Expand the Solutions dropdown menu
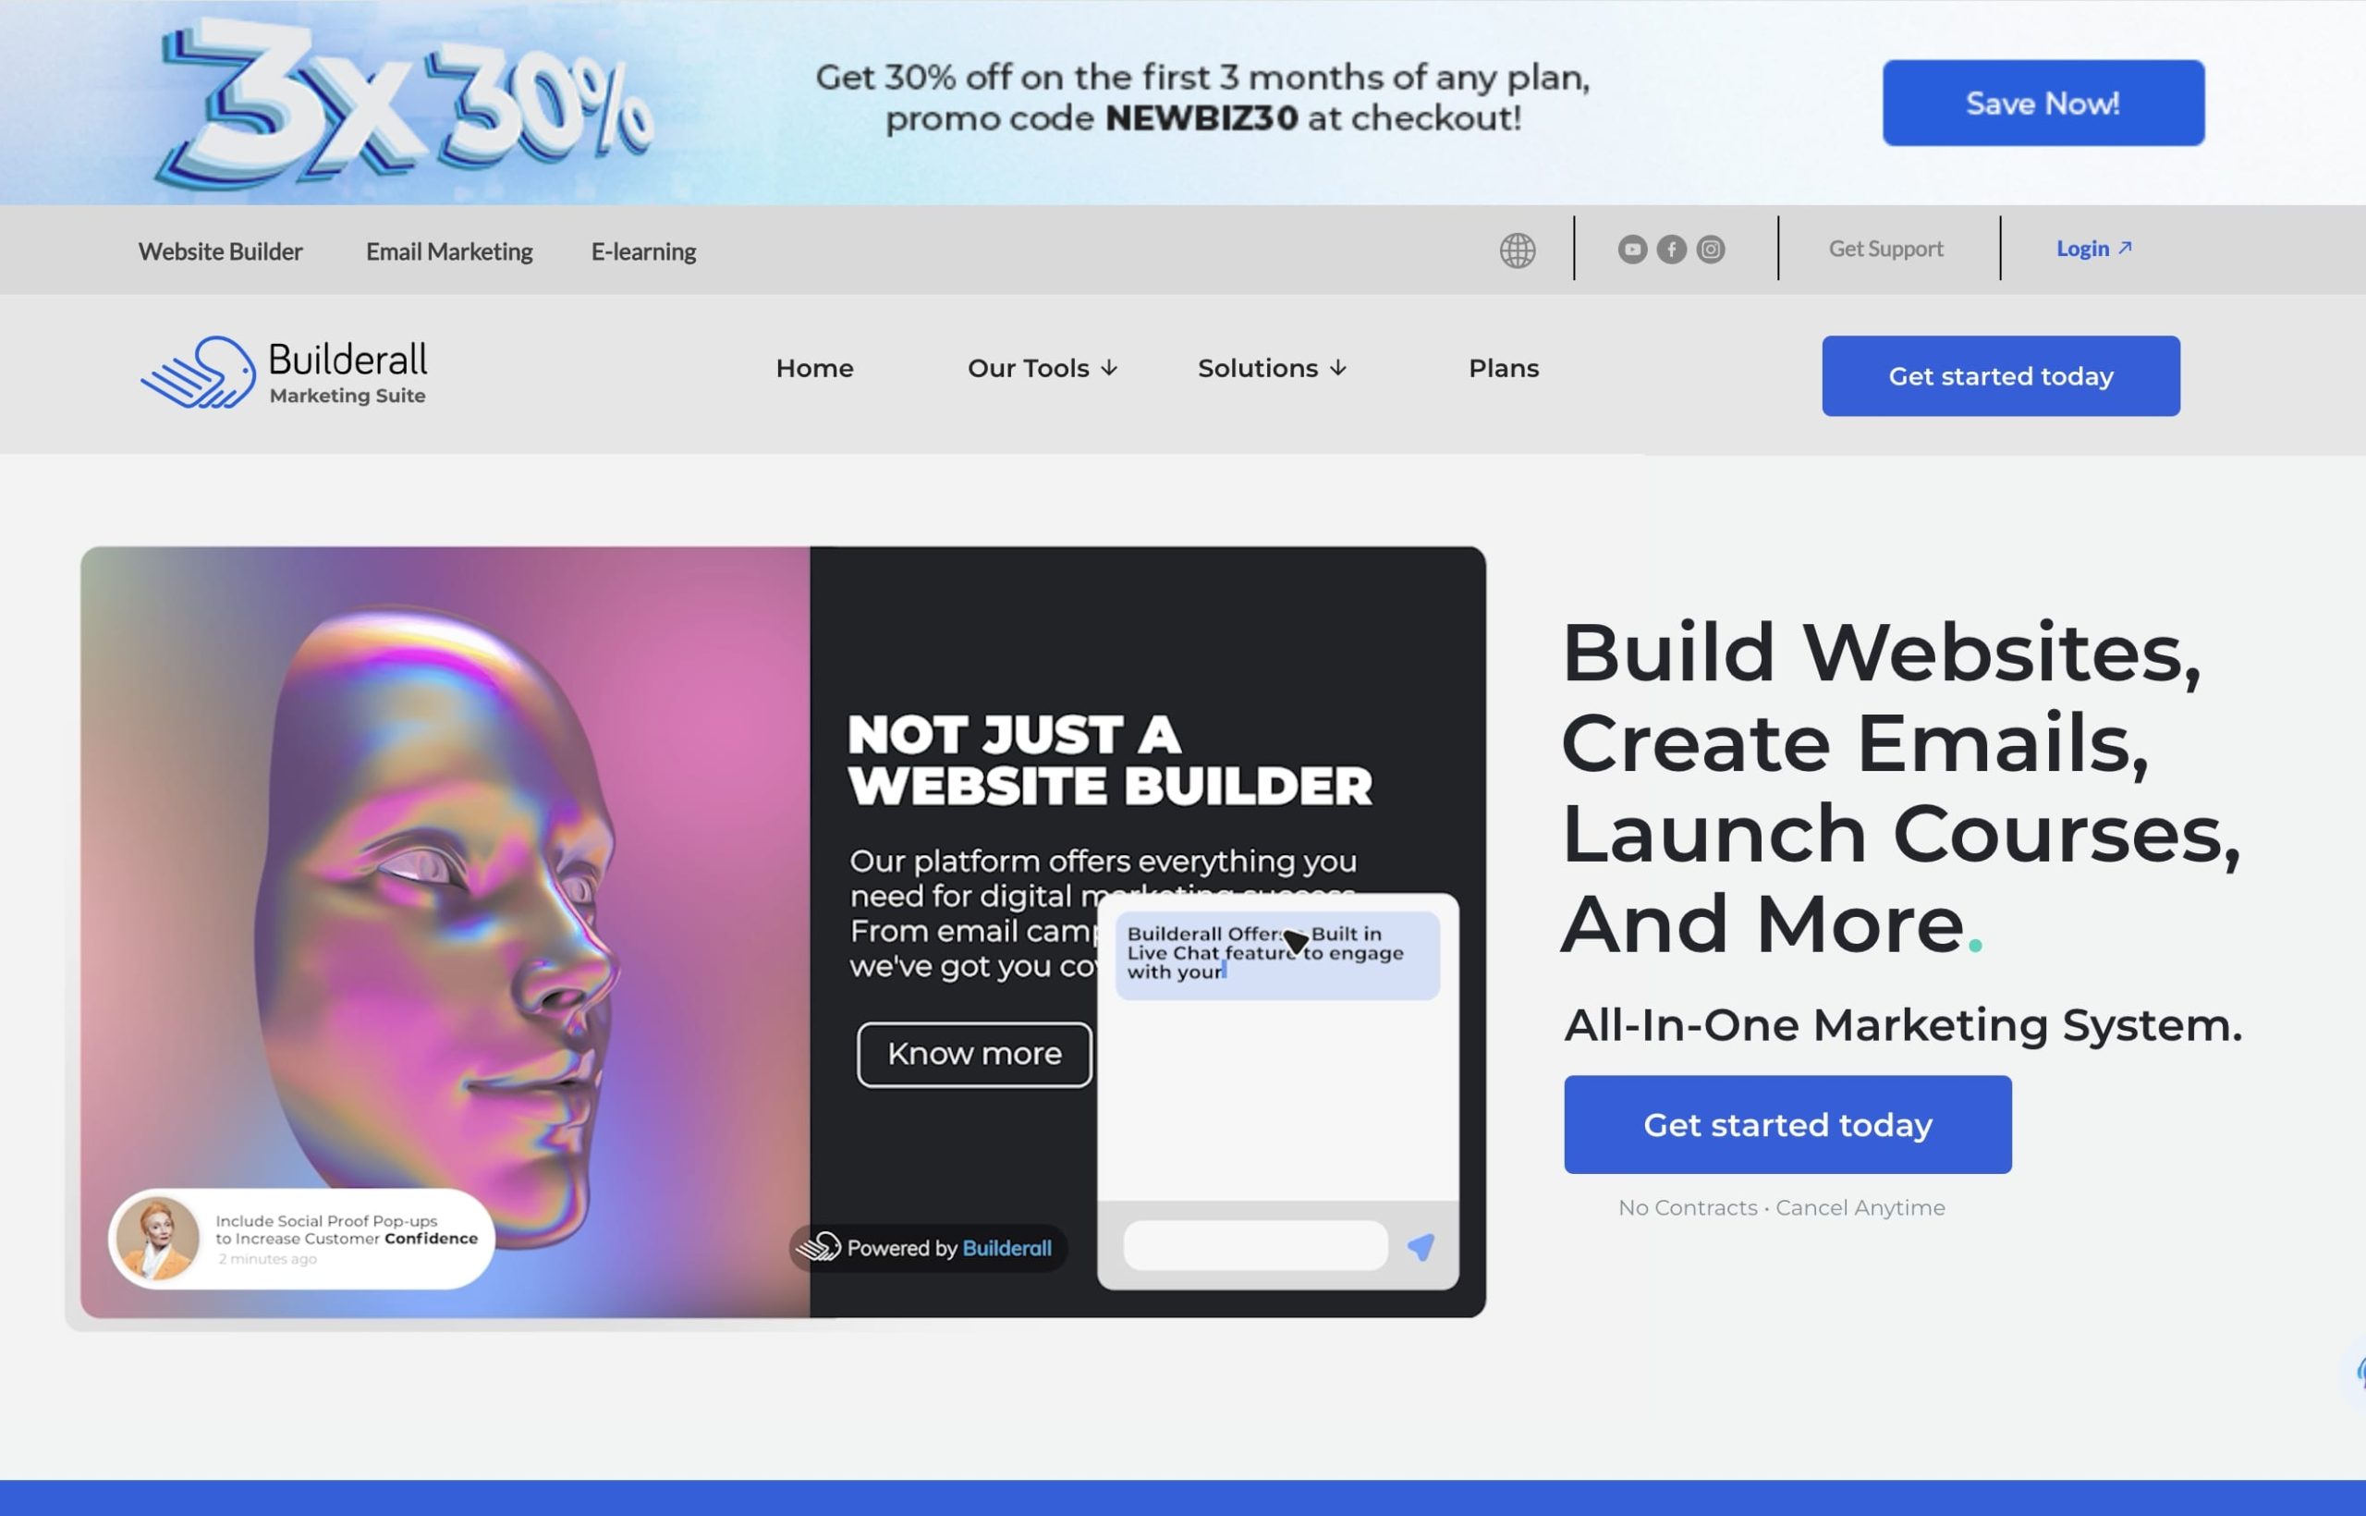The width and height of the screenshot is (2366, 1516). 1274,367
